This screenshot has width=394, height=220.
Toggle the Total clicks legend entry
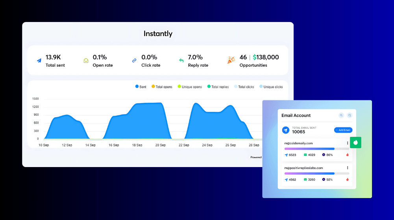pos(244,87)
